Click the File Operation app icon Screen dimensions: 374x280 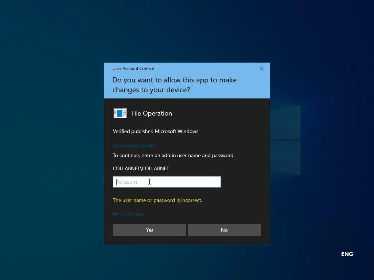tap(120, 113)
